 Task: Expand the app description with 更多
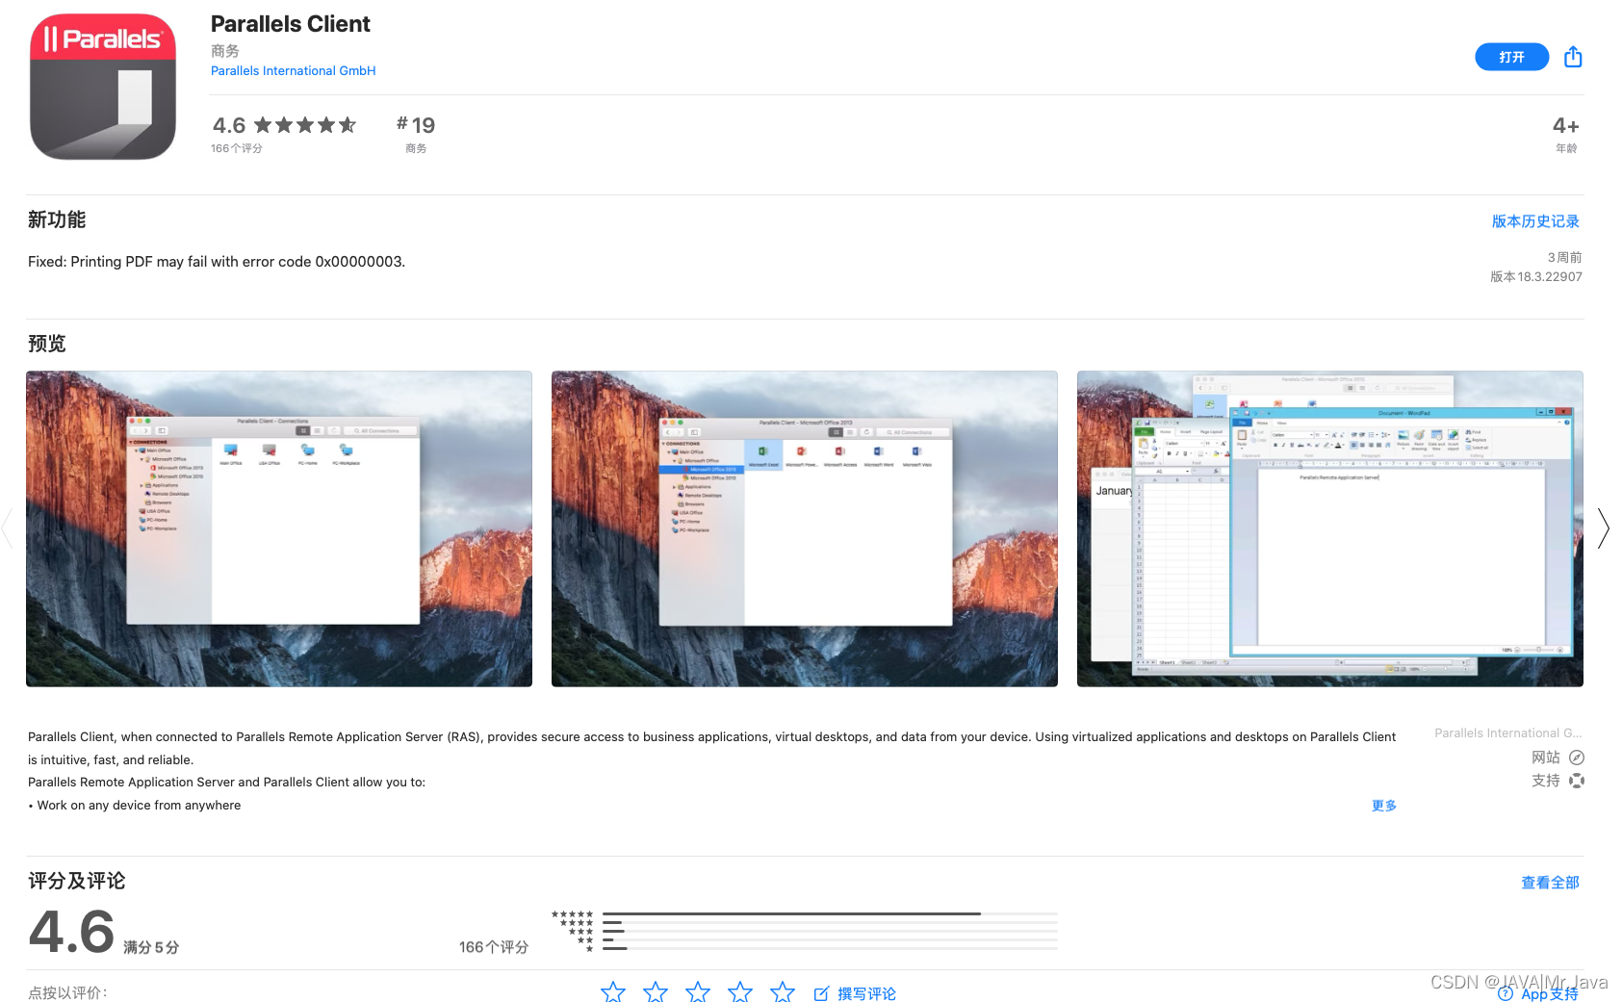[x=1383, y=806]
